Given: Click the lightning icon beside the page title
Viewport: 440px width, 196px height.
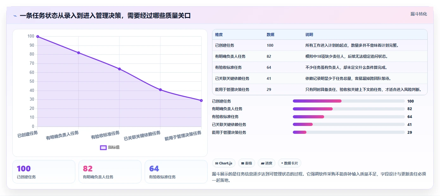Looking at the screenshot, I should 15,15.
